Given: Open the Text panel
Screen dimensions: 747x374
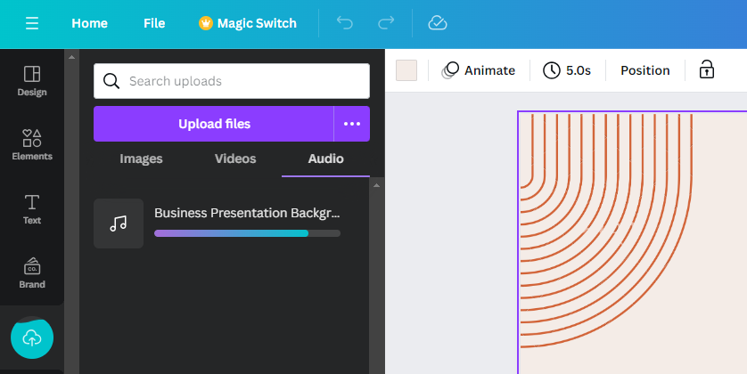Looking at the screenshot, I should point(32,209).
